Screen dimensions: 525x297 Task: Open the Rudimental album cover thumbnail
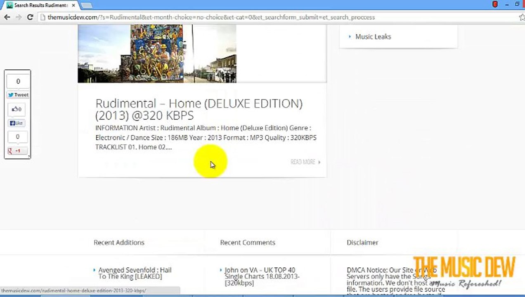[x=157, y=54]
